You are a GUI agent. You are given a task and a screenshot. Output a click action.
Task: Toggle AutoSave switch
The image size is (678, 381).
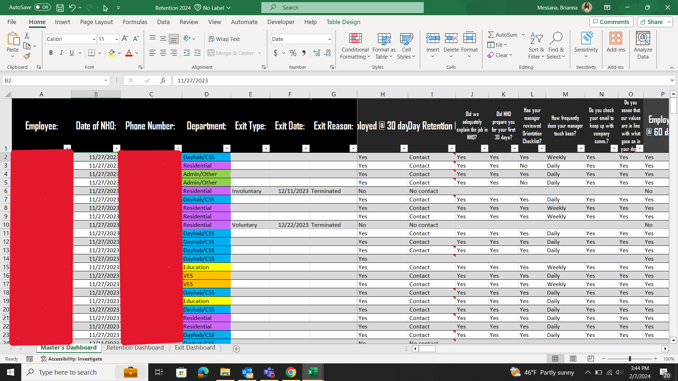43,7
